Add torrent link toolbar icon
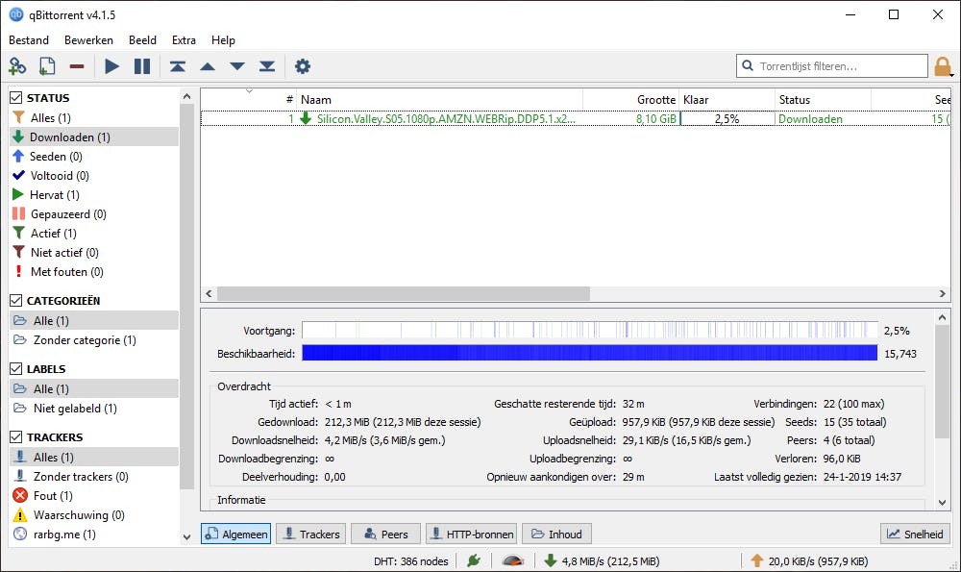961x572 pixels. [x=17, y=65]
